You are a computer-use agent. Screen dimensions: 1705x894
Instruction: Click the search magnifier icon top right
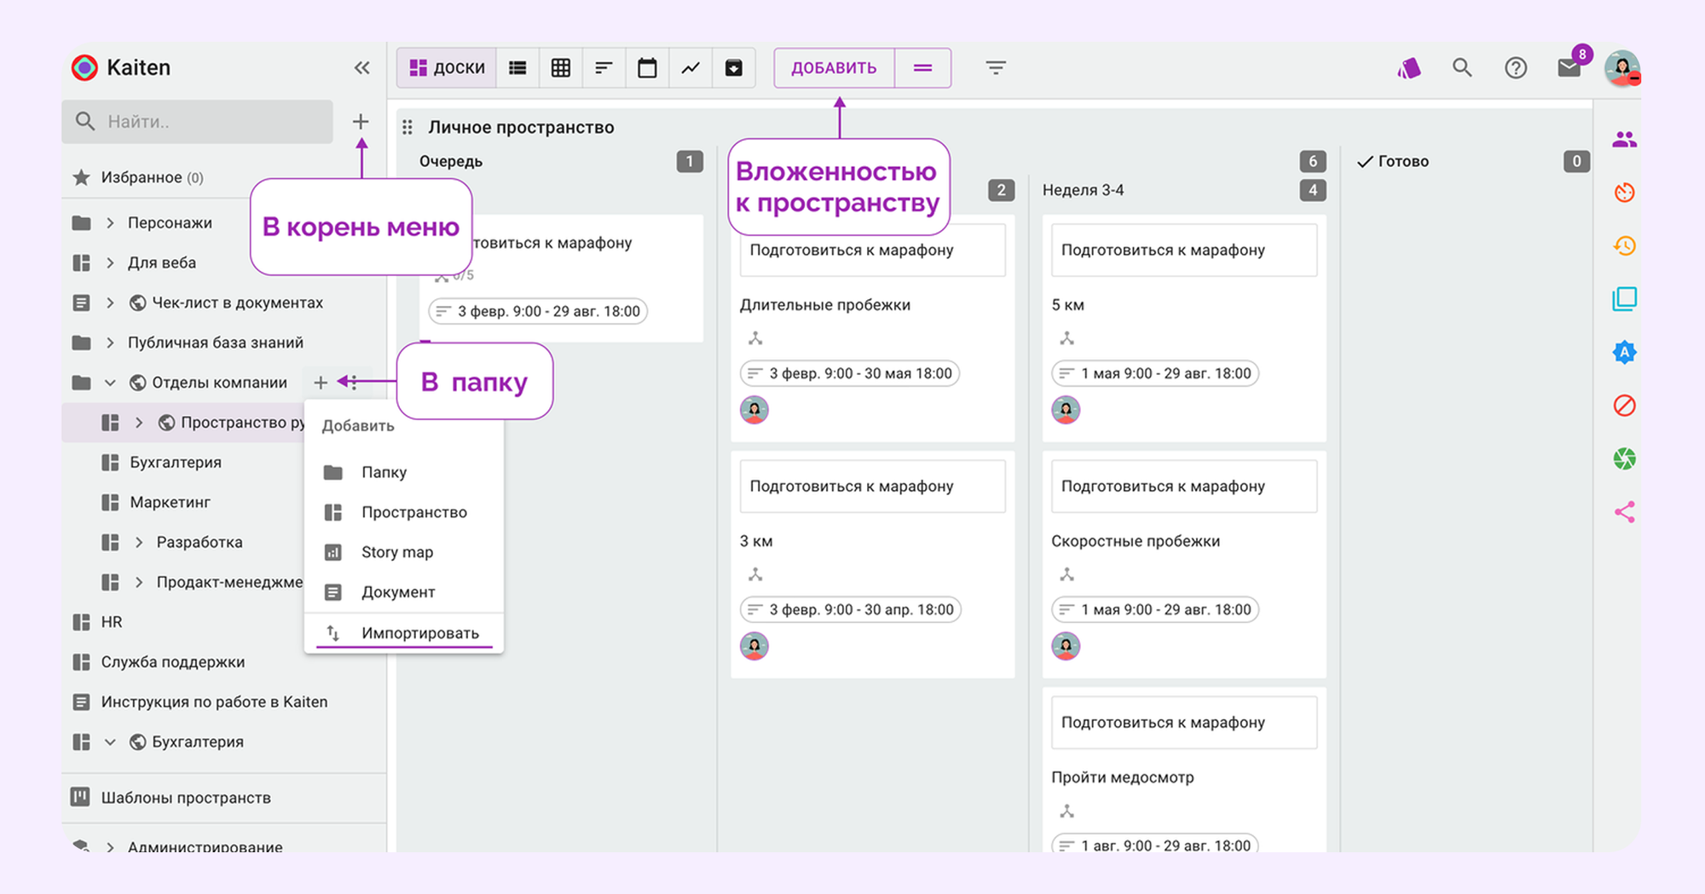click(x=1462, y=67)
